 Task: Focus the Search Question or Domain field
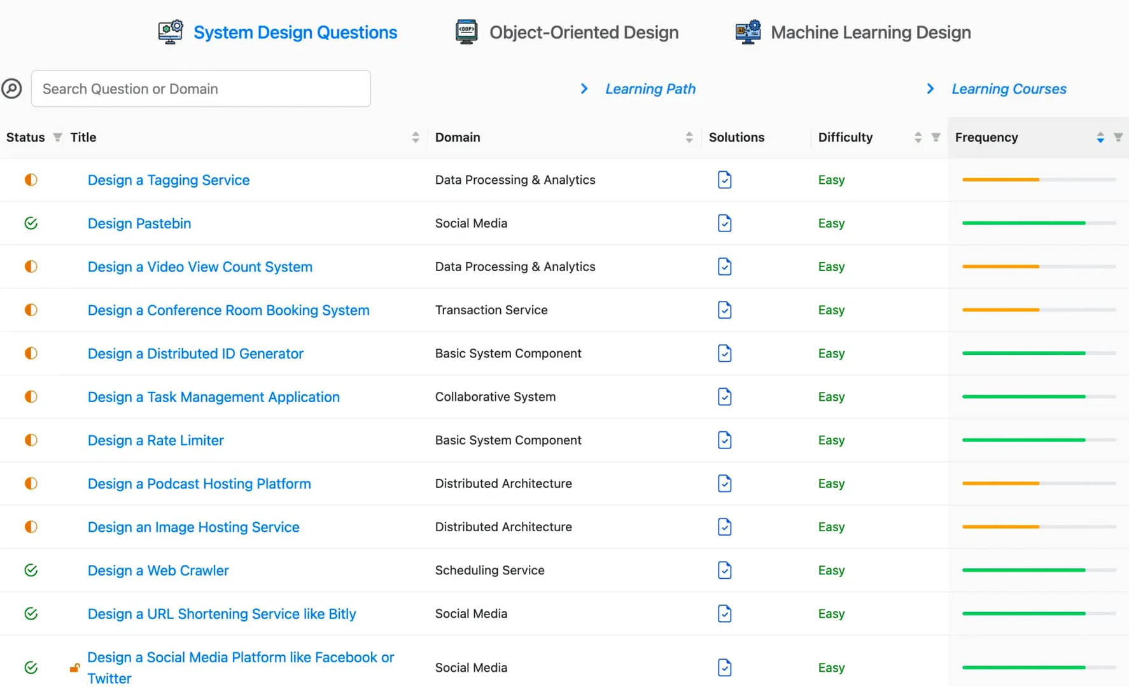(x=200, y=88)
